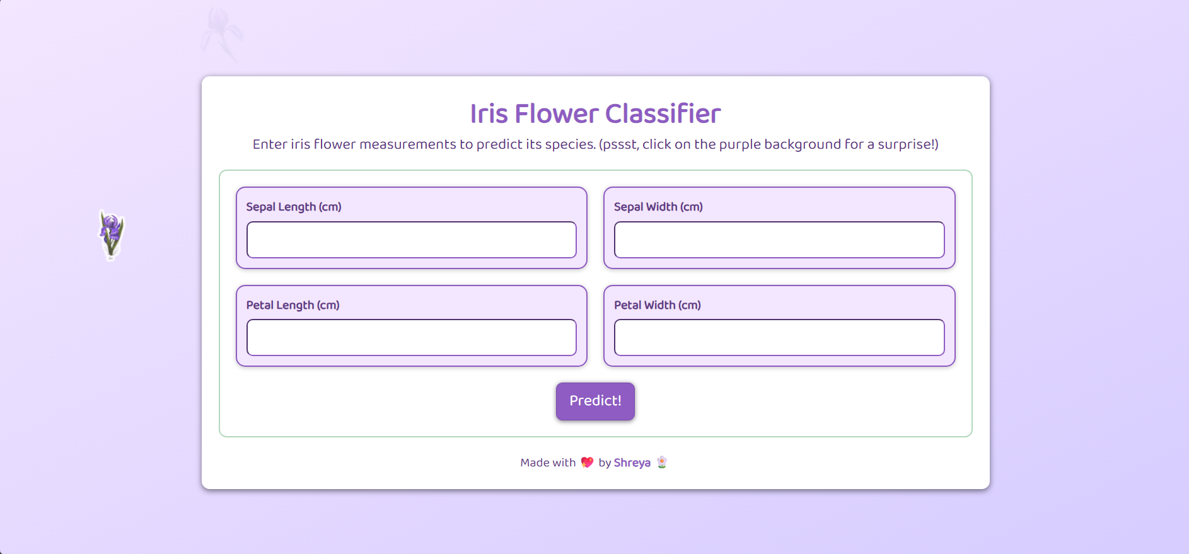Click the 'Made with' footer text
Screen dimensions: 1189x554
pyautogui.click(x=548, y=463)
